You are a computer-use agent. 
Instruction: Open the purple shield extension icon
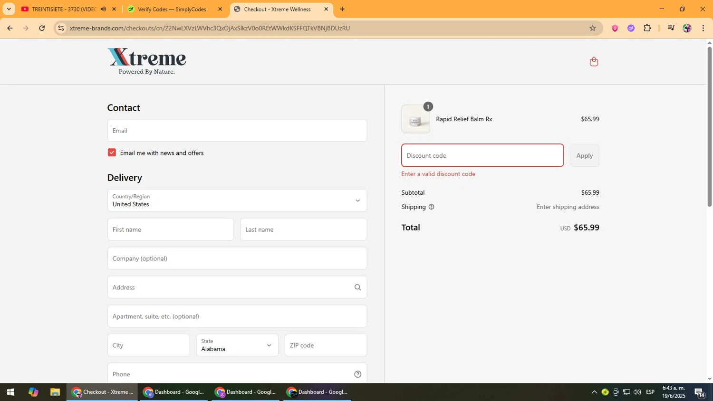pos(615,28)
